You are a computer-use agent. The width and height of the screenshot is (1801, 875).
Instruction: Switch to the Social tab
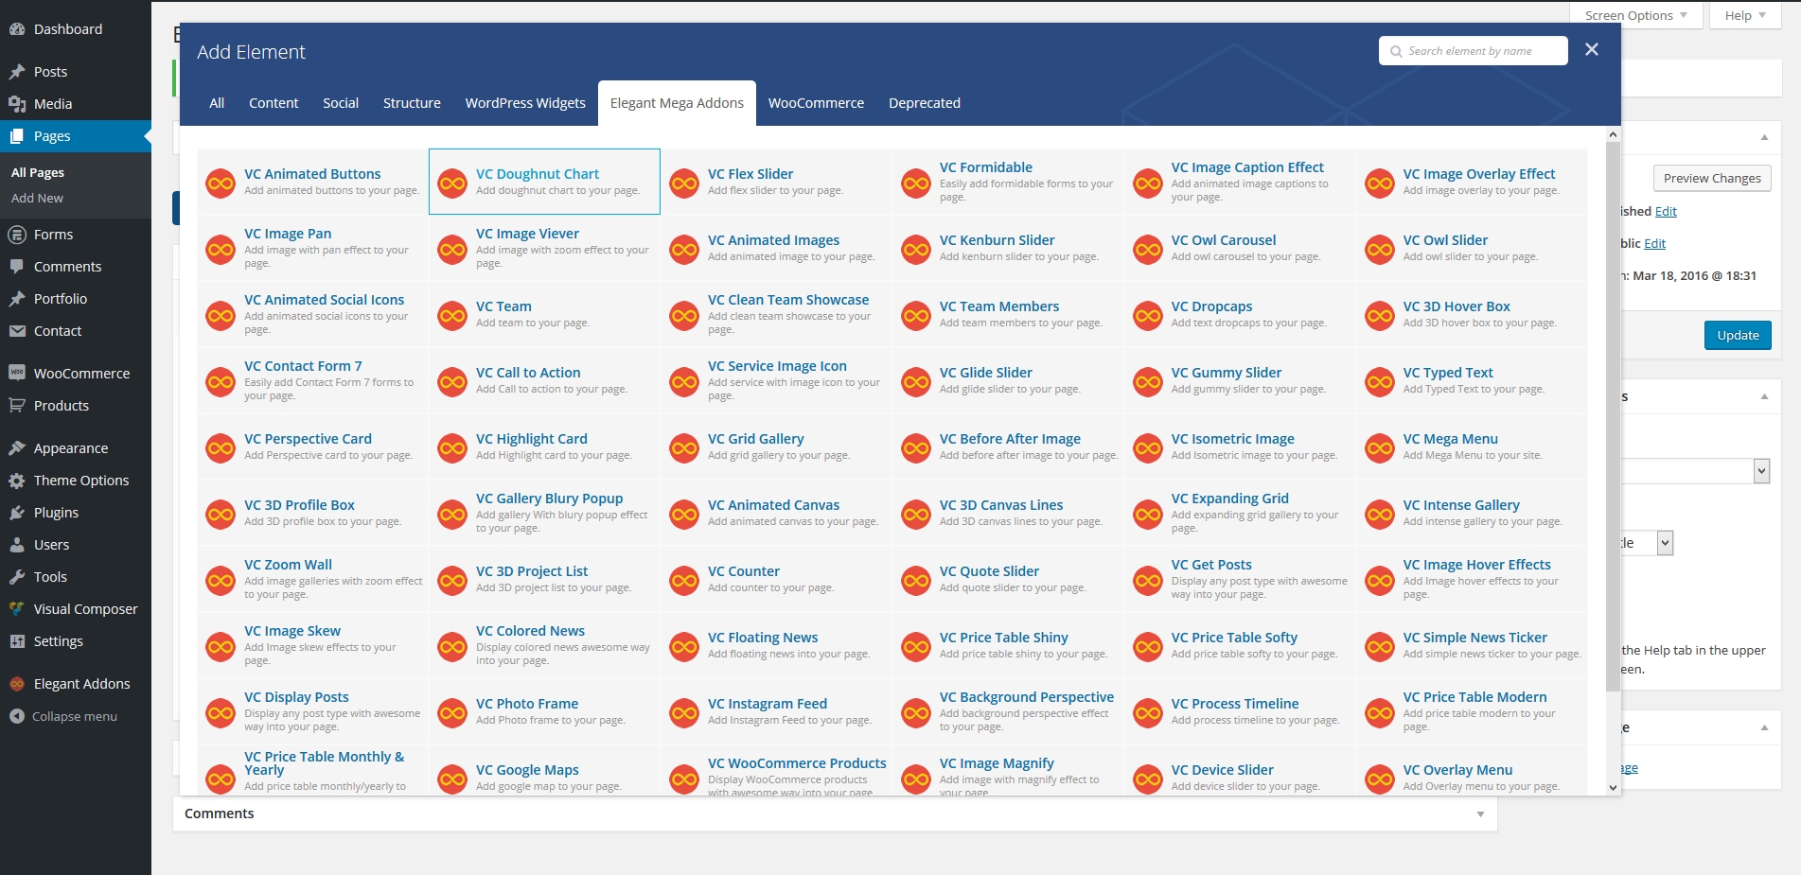tap(341, 103)
